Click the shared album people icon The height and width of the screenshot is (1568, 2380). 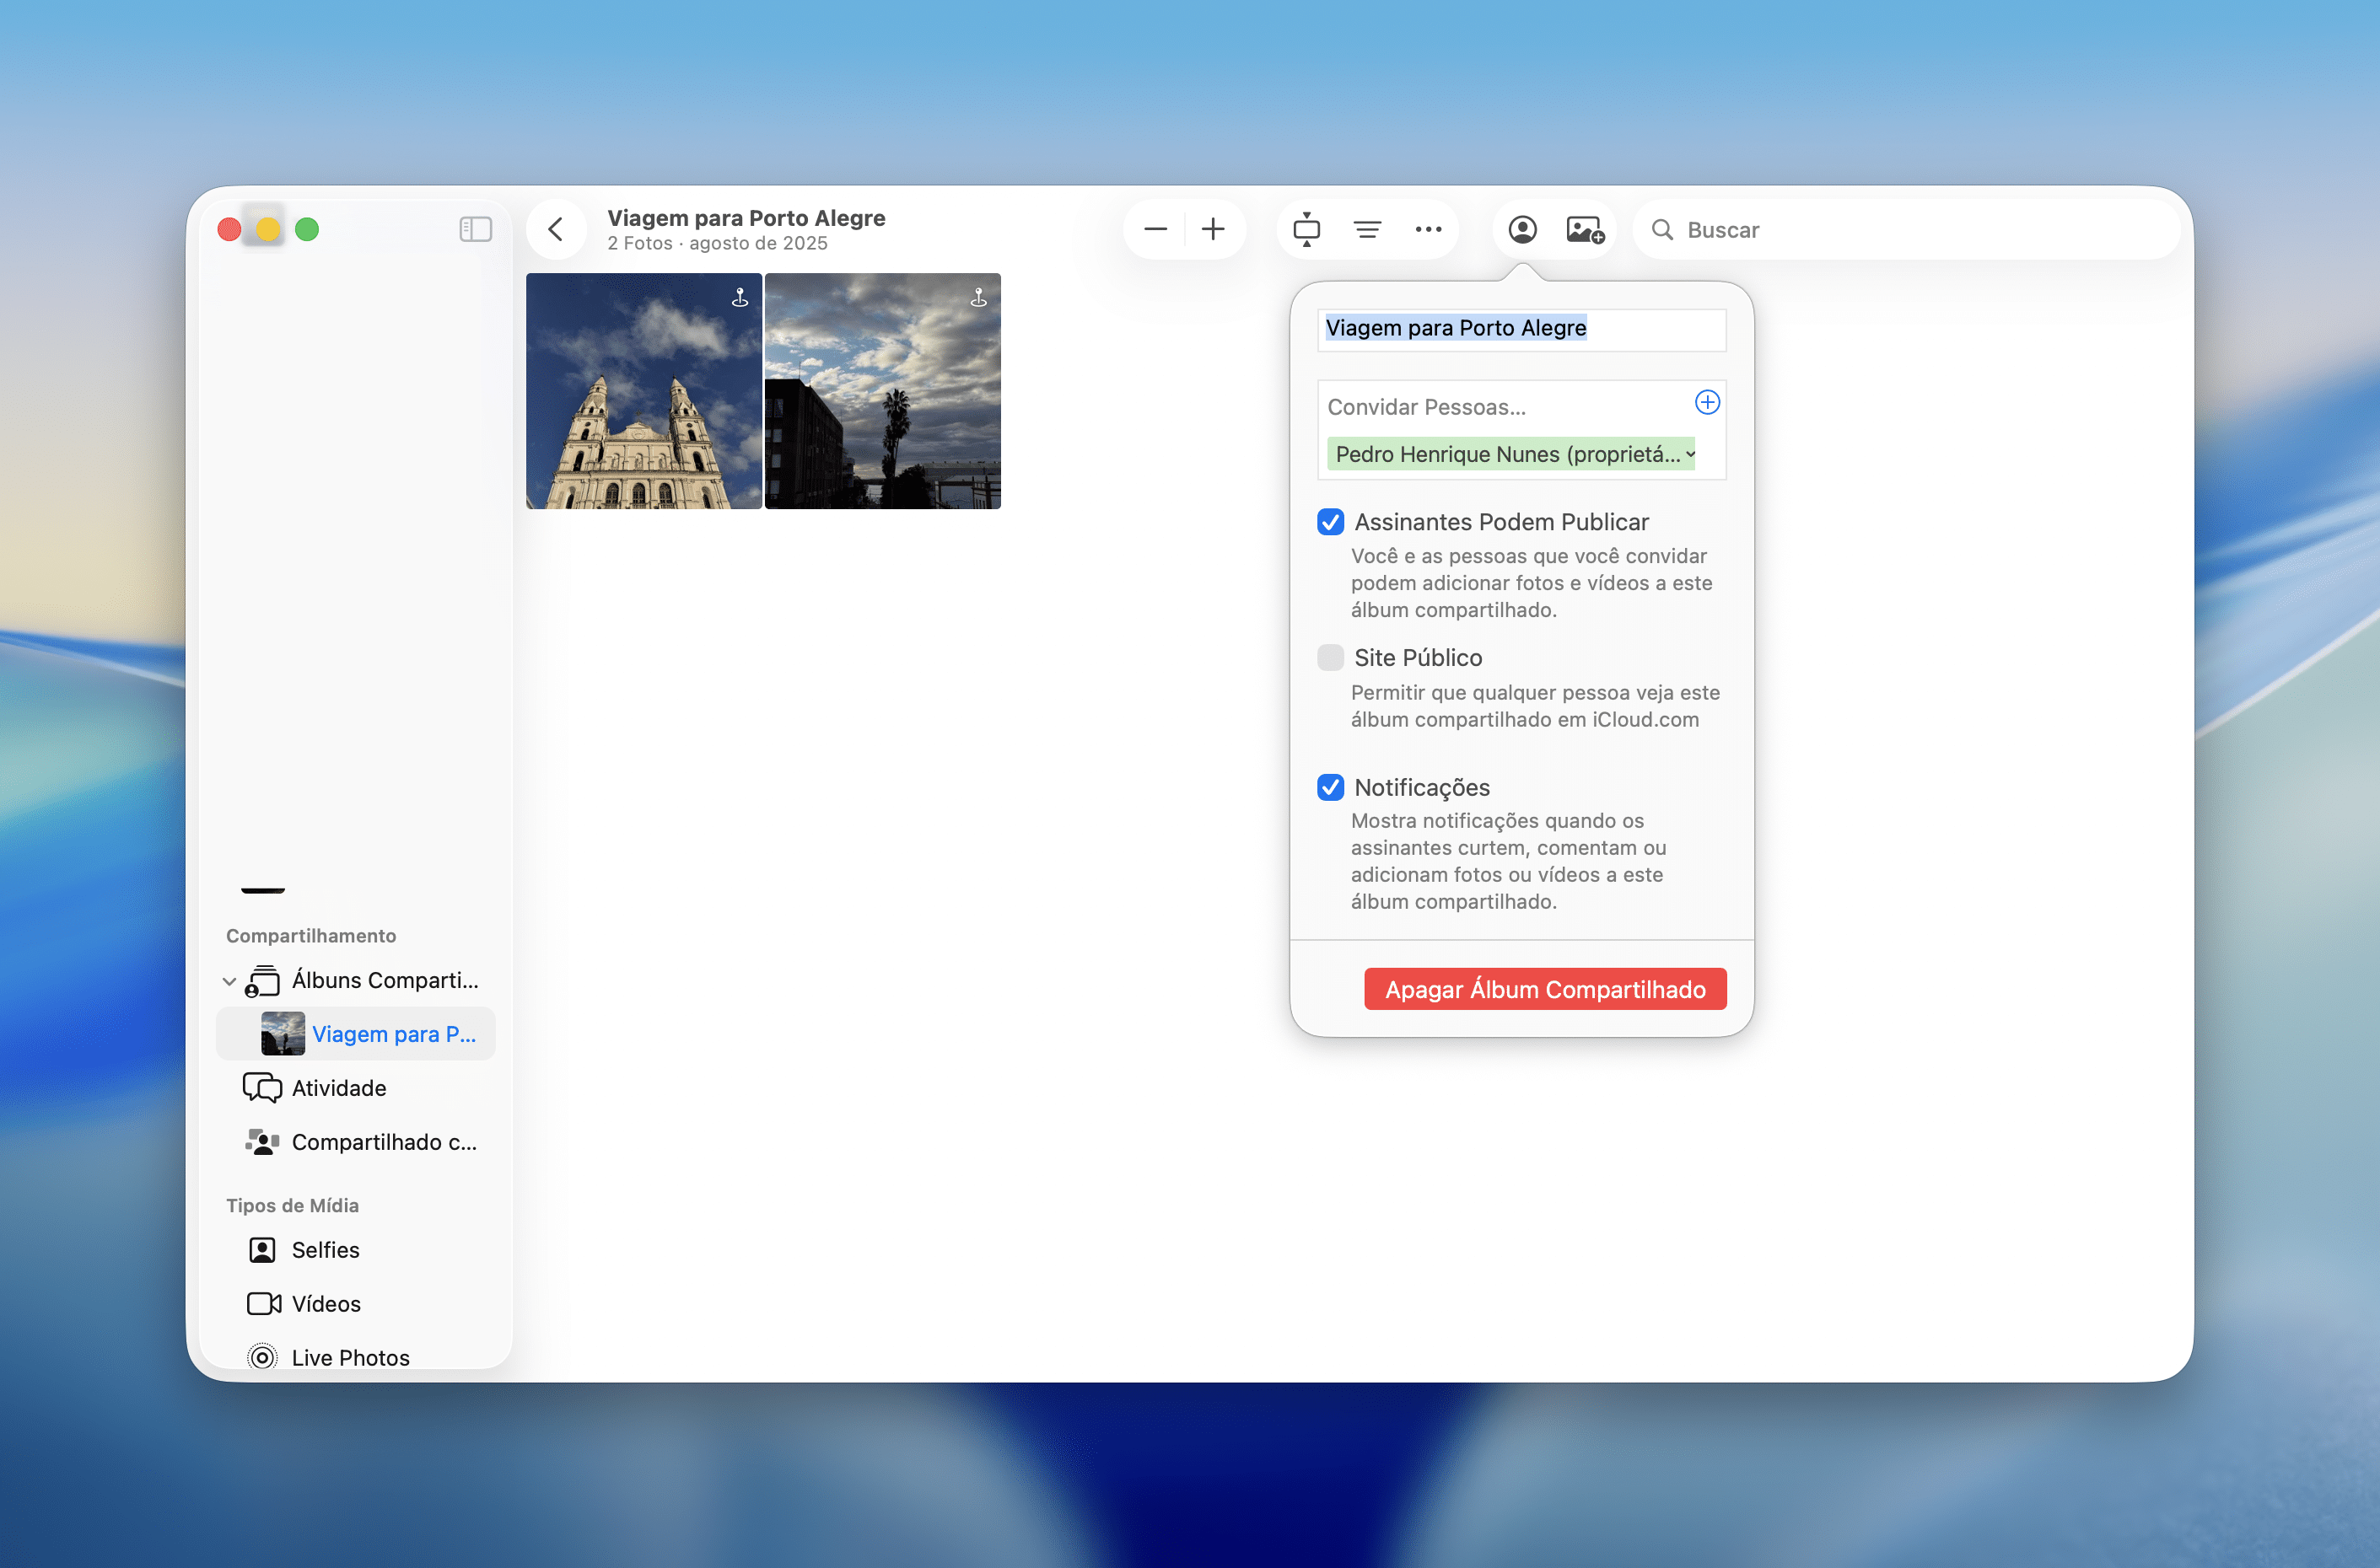point(1521,229)
